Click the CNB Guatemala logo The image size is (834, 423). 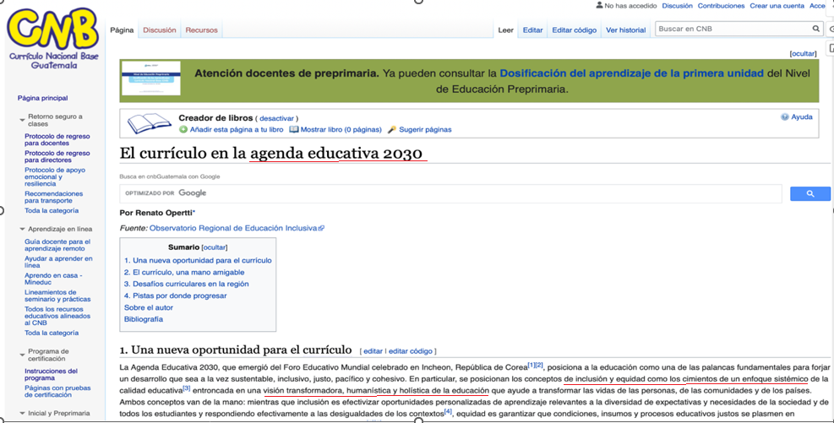pos(53,38)
